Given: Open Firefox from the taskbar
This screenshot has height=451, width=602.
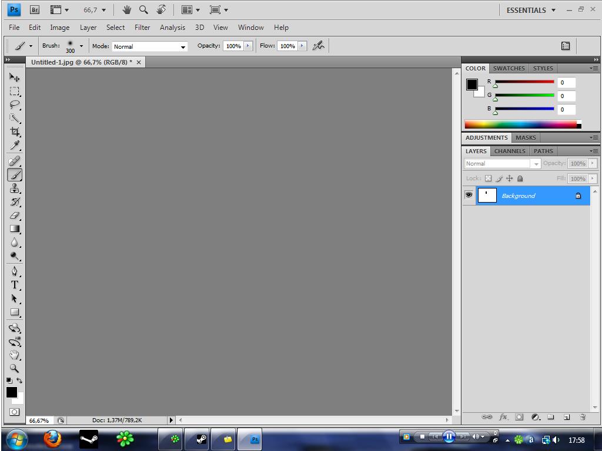Looking at the screenshot, I should click(x=52, y=439).
